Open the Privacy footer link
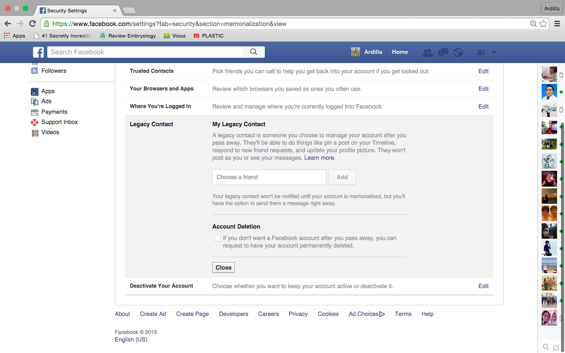This screenshot has width=565, height=353. click(298, 314)
